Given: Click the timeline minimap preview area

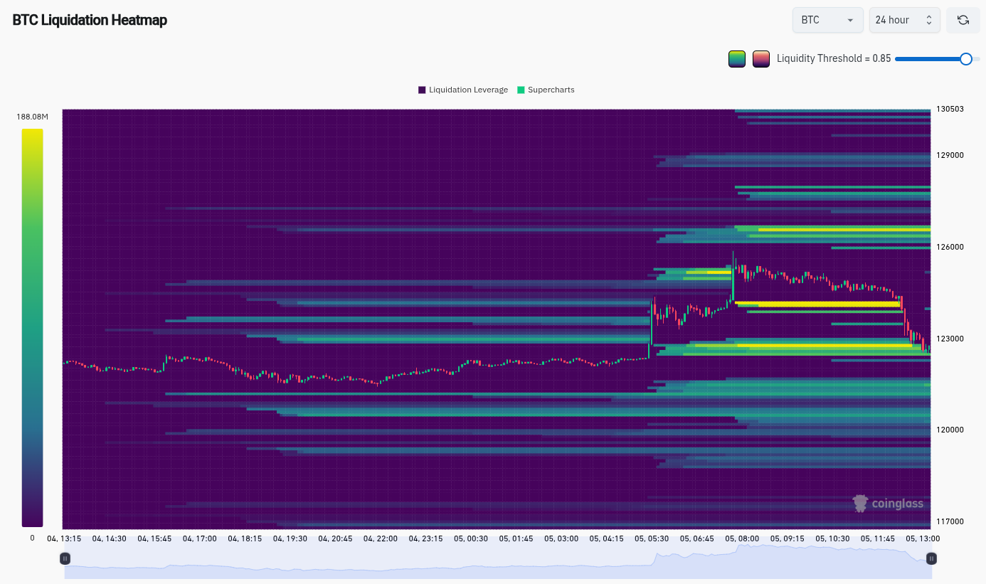Looking at the screenshot, I should 498,564.
